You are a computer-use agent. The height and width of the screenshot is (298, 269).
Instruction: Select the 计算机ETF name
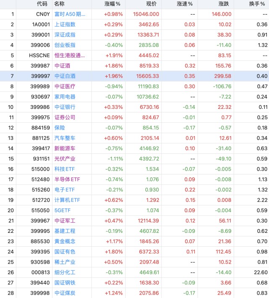pyautogui.click(x=67, y=200)
